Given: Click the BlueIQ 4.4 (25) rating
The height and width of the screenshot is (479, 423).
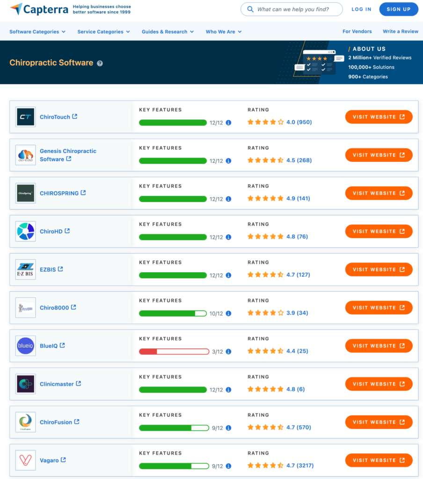Looking at the screenshot, I should click(278, 351).
